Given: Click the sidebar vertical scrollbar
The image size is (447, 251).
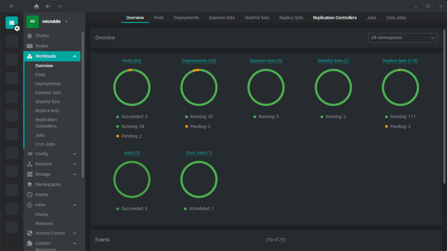Looking at the screenshot, I should pos(83,105).
